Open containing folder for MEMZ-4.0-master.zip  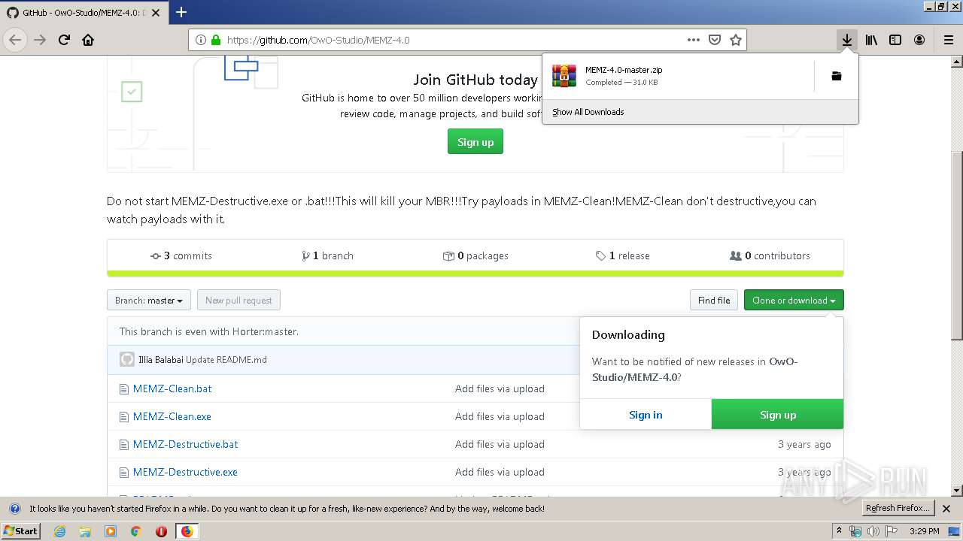pyautogui.click(x=836, y=76)
